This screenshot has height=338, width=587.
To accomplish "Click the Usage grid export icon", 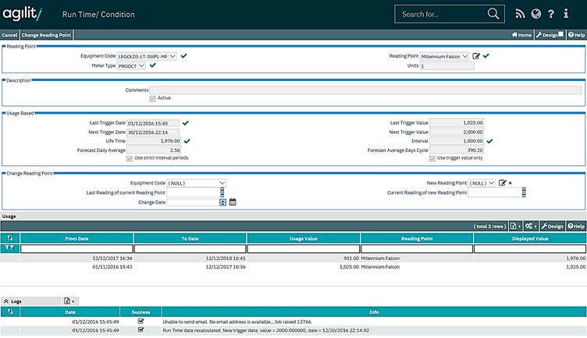I will pyautogui.click(x=514, y=226).
